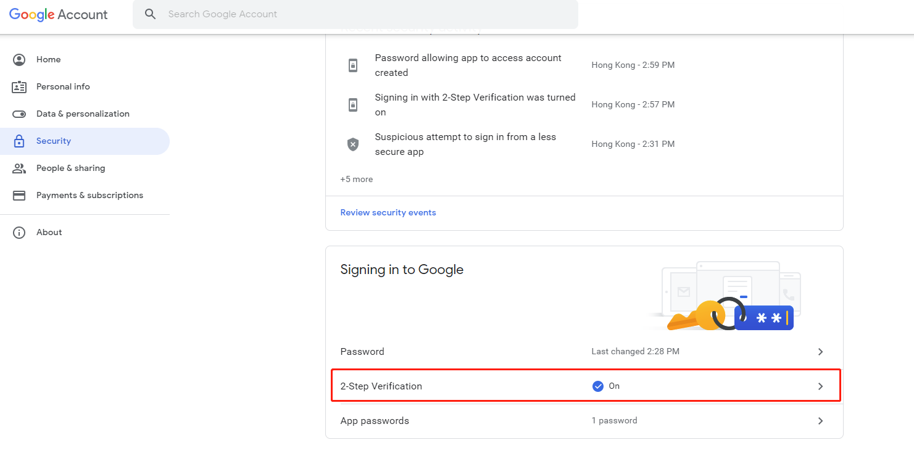Click the Home sidebar icon
The height and width of the screenshot is (453, 914).
tap(19, 59)
